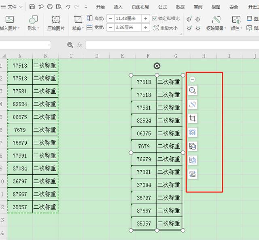This screenshot has height=240, width=259.
Task: Open the name box dropdown
Action: (49, 45)
